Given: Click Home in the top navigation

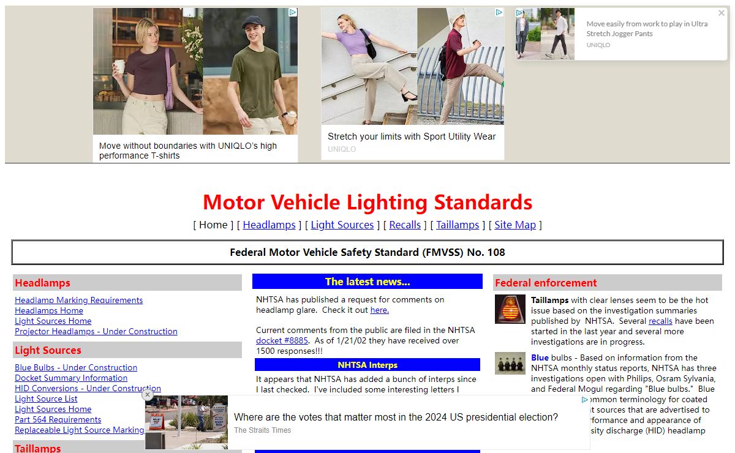Looking at the screenshot, I should (x=213, y=225).
